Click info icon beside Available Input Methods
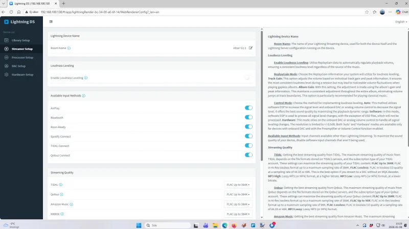The image size is (409, 229). click(x=83, y=95)
